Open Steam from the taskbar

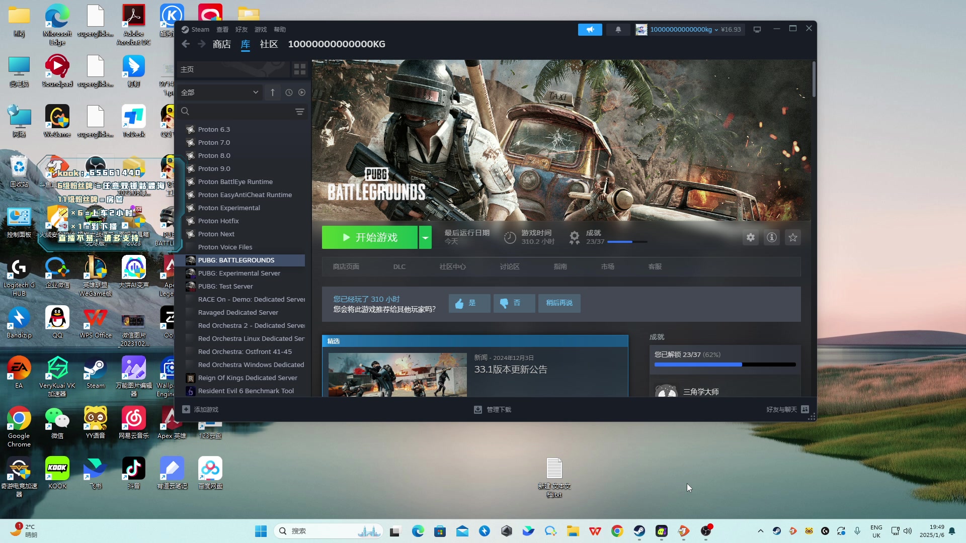pyautogui.click(x=639, y=531)
